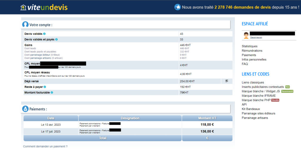Click the Gains label
This screenshot has width=301, height=150.
click(x=29, y=45)
